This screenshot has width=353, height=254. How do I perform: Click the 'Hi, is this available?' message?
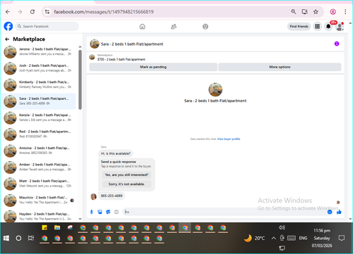[x=116, y=153]
